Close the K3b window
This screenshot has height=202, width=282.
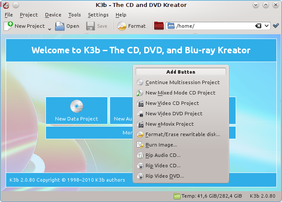pyautogui.click(x=276, y=5)
